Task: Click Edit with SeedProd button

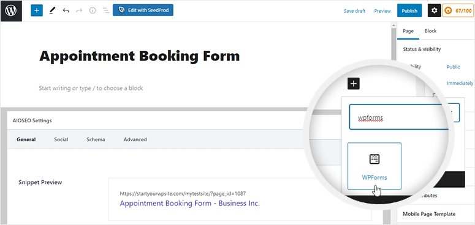Action: [143, 10]
